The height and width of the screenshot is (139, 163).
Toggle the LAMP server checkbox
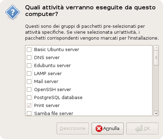coord(29,74)
